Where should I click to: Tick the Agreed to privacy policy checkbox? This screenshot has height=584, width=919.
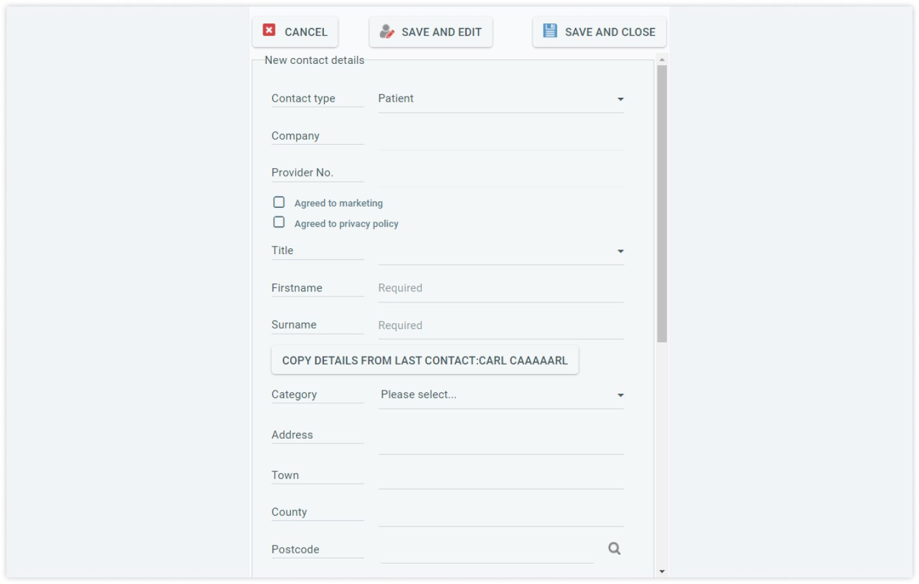pyautogui.click(x=279, y=222)
